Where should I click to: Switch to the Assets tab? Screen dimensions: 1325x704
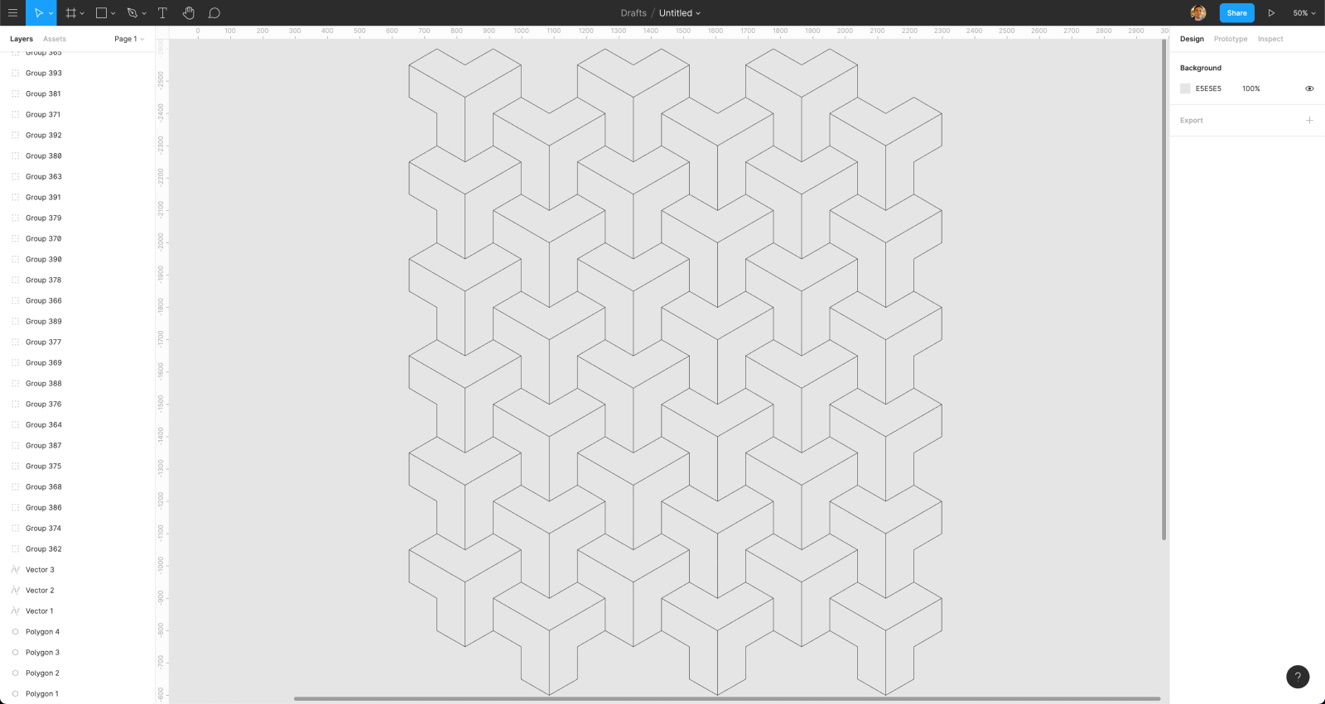(x=55, y=39)
